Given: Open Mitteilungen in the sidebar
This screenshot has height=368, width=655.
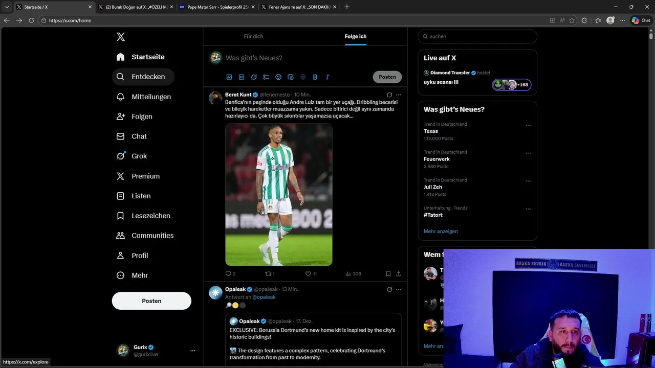Looking at the screenshot, I should (x=144, y=97).
